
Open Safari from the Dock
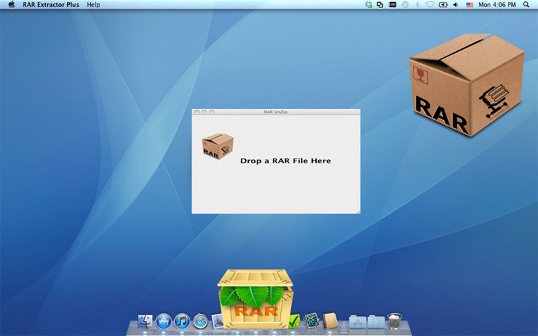[200, 321]
